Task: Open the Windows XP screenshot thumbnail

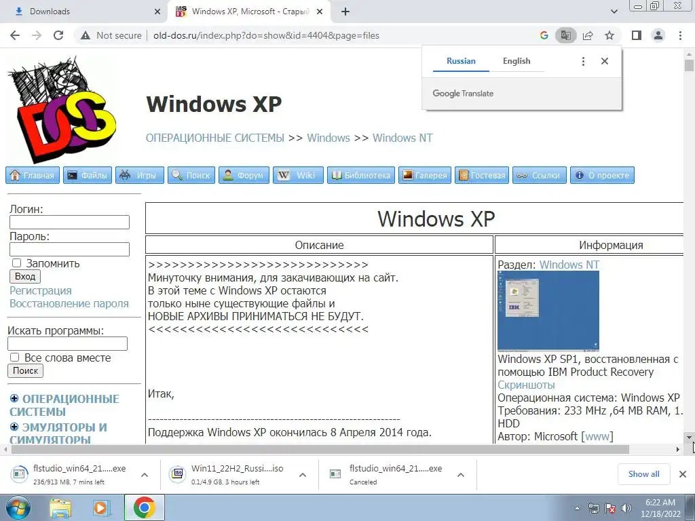Action: [x=548, y=311]
